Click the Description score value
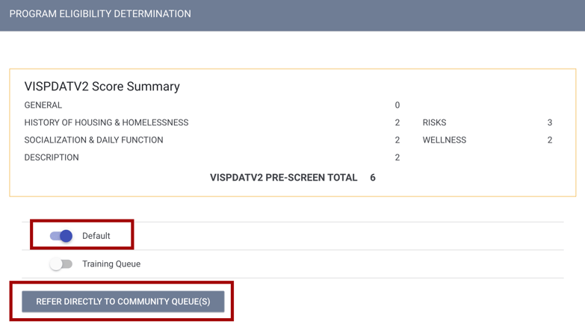Screen dimensions: 585x330 [x=397, y=158]
